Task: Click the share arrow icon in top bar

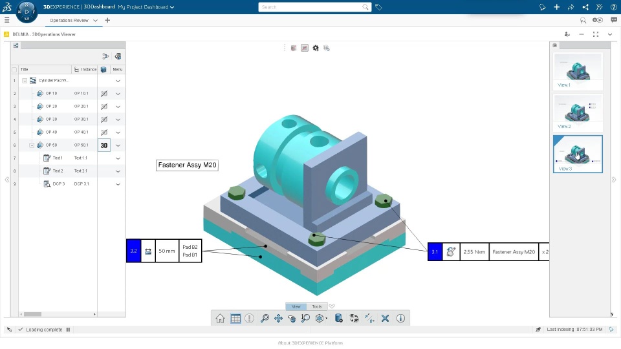Action: (571, 7)
